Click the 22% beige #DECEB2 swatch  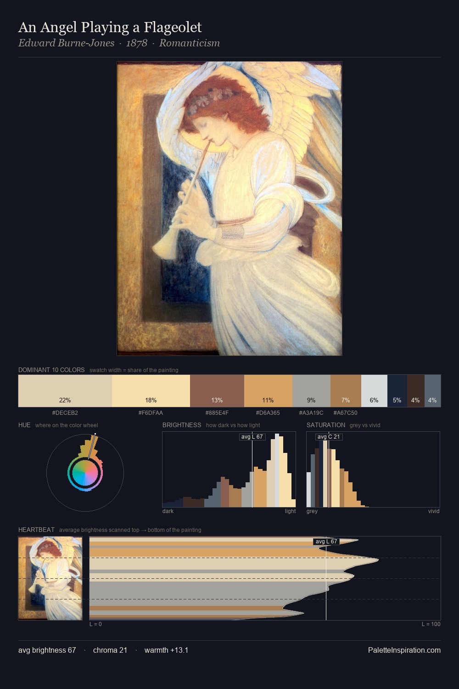pos(65,391)
